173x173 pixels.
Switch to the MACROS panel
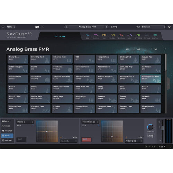click(x=7, y=131)
